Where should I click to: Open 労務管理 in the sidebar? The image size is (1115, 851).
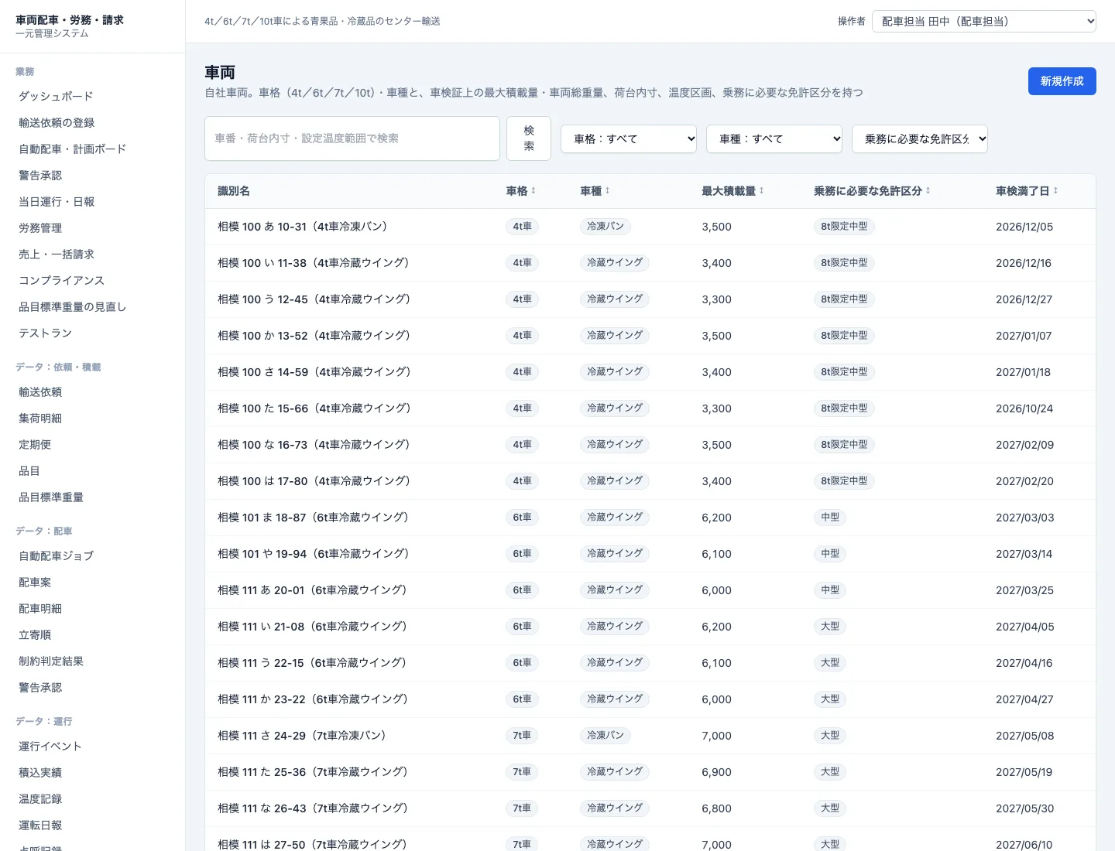(40, 228)
